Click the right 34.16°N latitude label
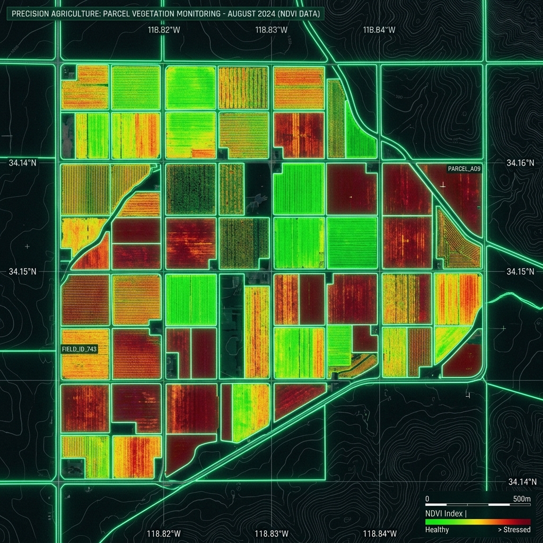This screenshot has width=543, height=543. pyautogui.click(x=520, y=163)
